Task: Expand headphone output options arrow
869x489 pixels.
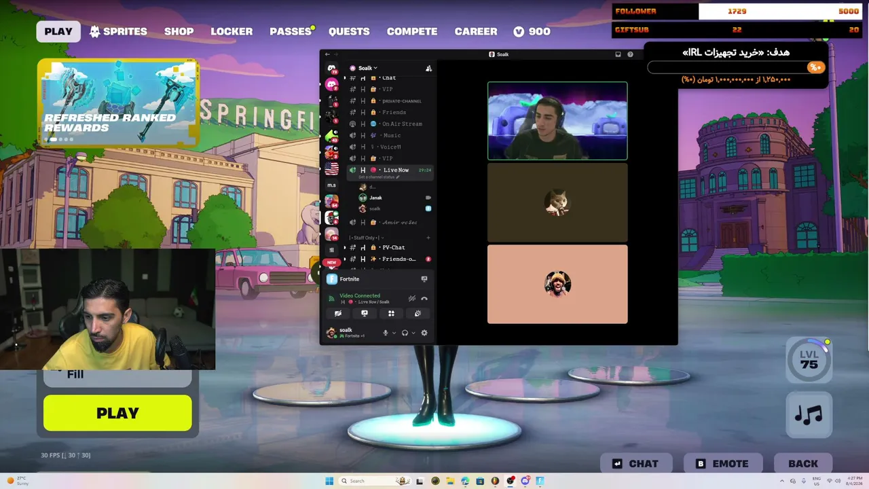Action: click(413, 333)
